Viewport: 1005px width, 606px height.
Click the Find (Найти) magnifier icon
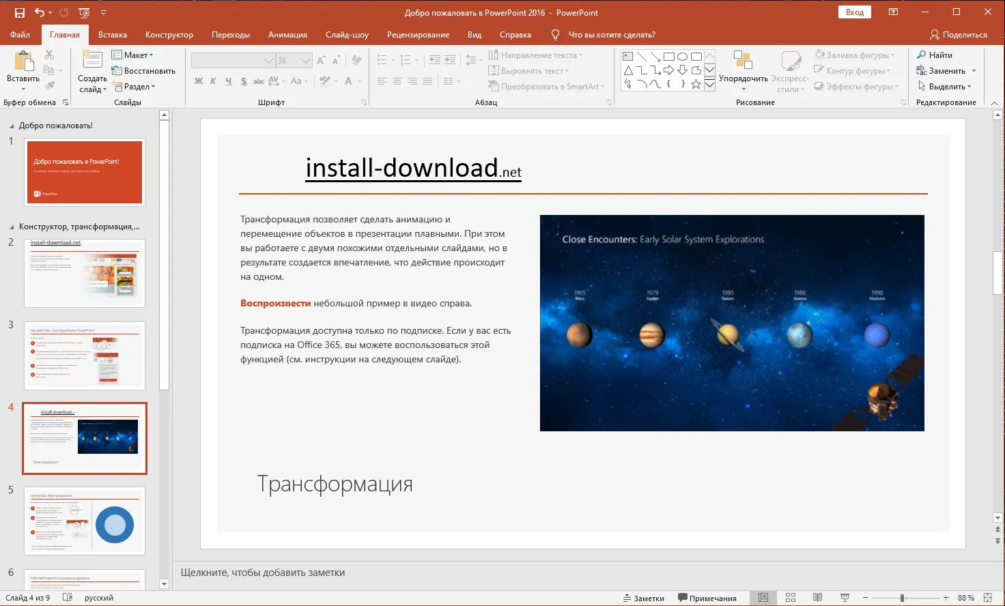(922, 55)
